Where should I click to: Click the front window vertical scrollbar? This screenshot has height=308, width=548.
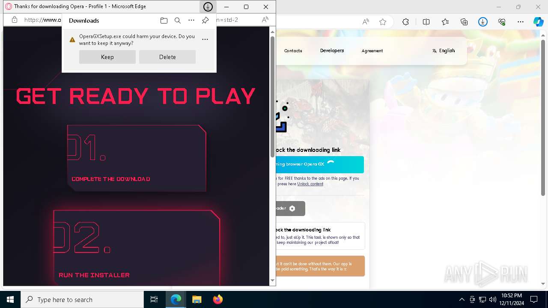[x=272, y=96]
